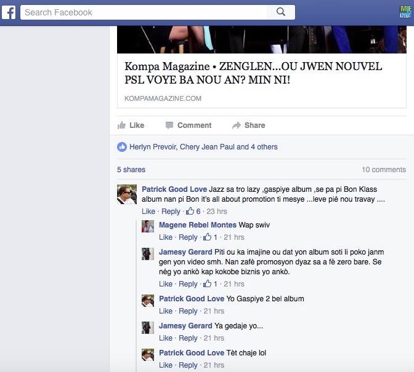Reply to the 'Yo Gaspiye 2 bel album' comment

click(x=188, y=311)
